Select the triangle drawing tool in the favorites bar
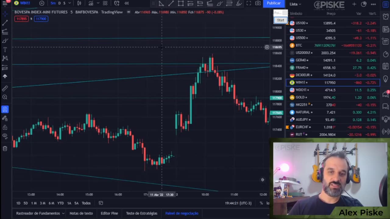Viewport: 390px width, 219px height. 161,3
